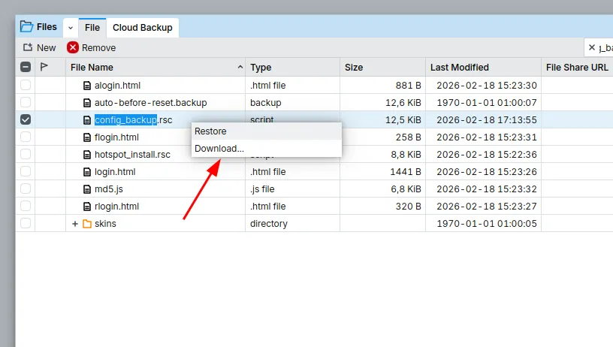Click the Last Modified column header

tap(459, 68)
